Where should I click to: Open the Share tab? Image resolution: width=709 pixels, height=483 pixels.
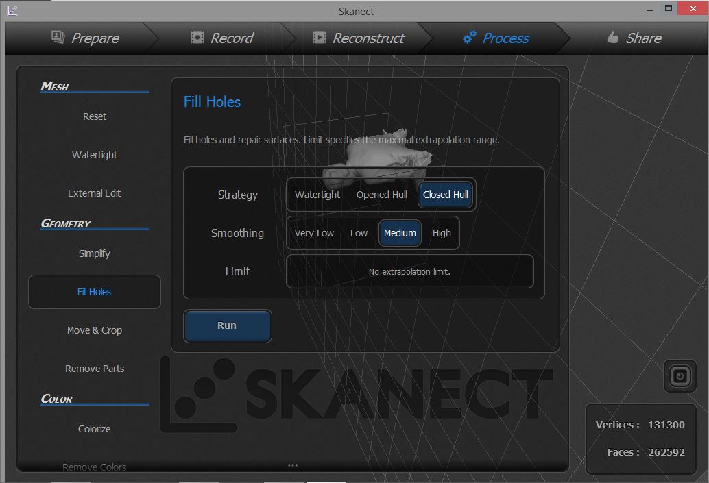point(634,38)
